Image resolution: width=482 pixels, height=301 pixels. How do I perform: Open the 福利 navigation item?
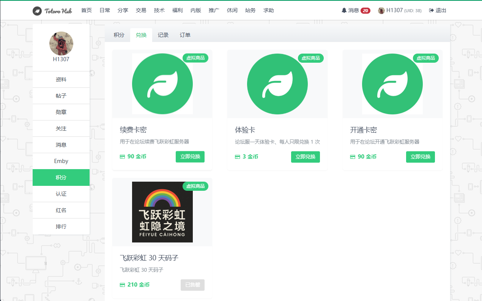coord(178,11)
